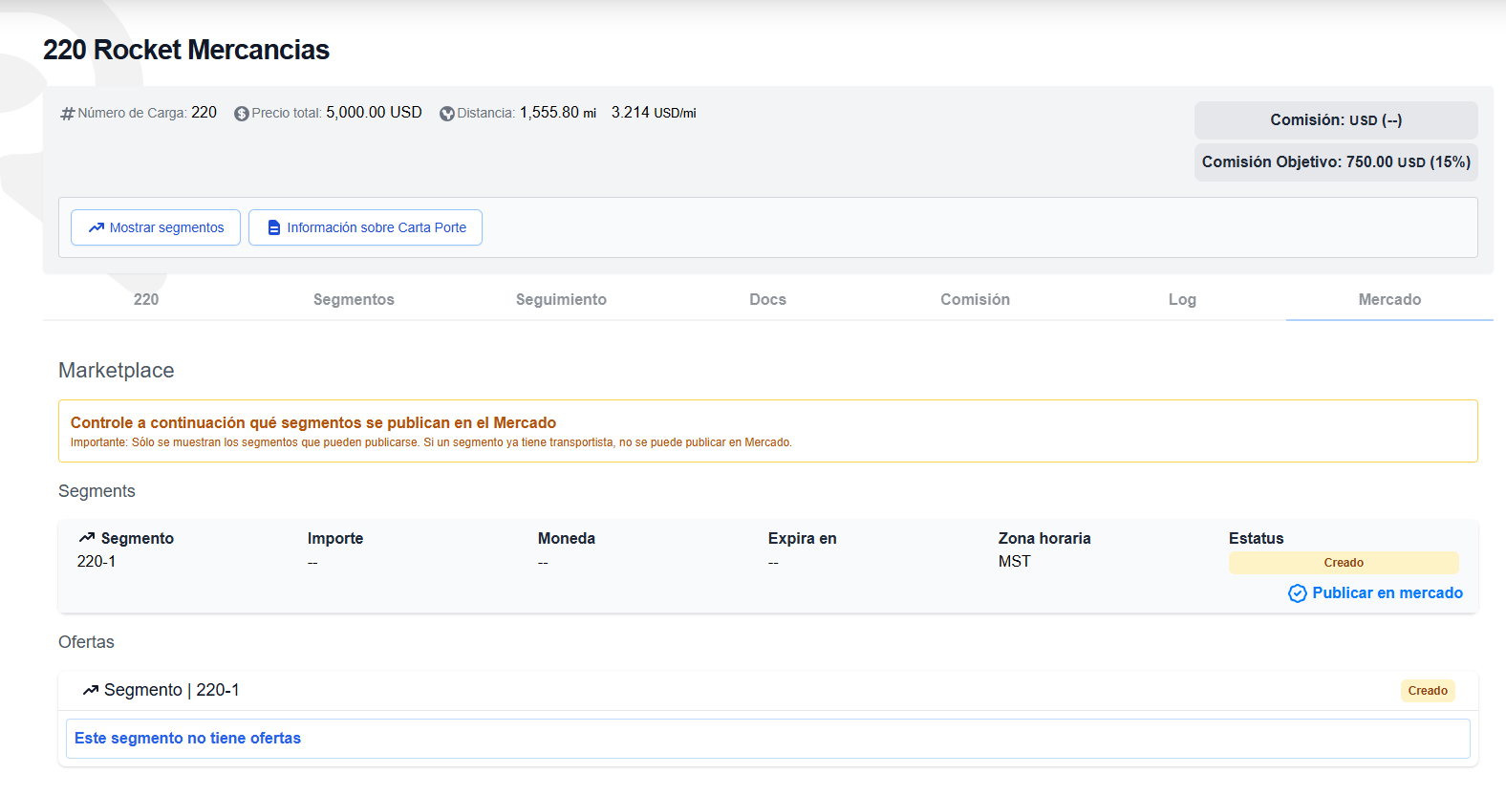Click the 3.214 USD/mi rate value
1506x796 pixels.
(654, 113)
